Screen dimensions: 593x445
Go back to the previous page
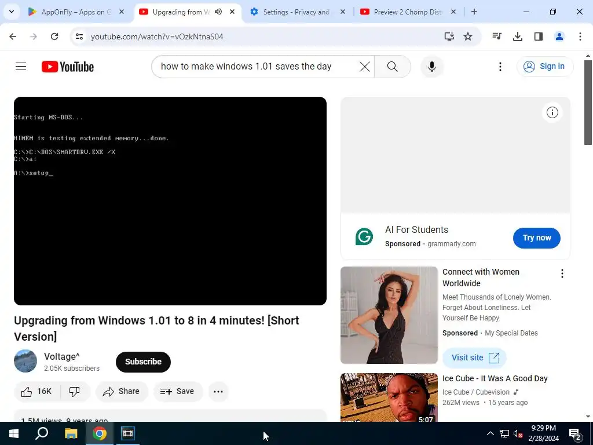(13, 37)
